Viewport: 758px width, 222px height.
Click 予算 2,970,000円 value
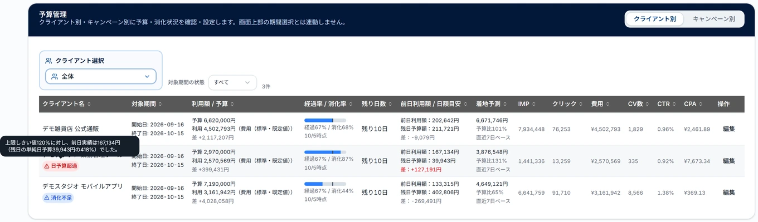[213, 152]
